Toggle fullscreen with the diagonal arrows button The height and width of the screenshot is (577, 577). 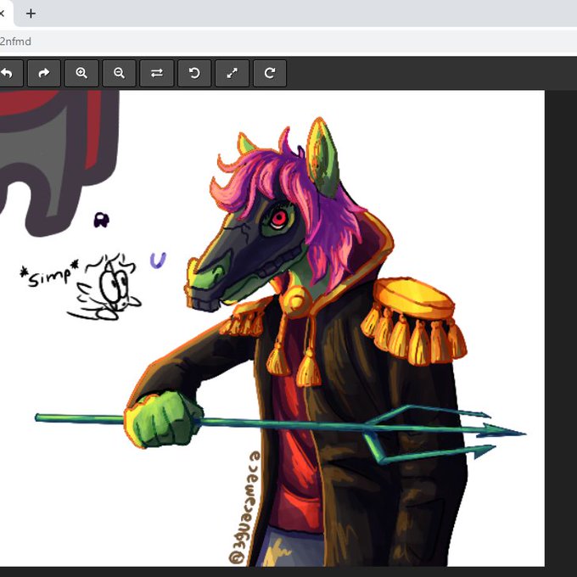232,73
